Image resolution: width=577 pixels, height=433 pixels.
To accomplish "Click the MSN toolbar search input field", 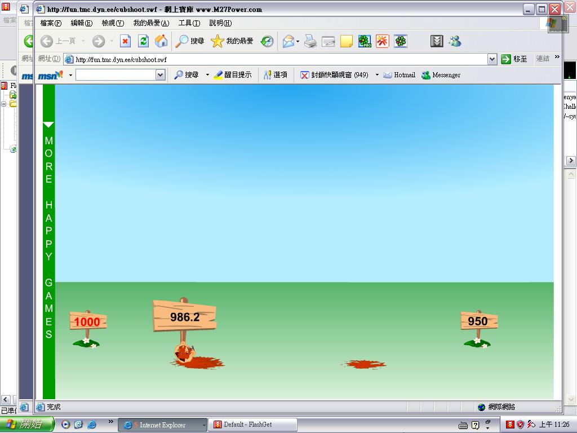I will (x=115, y=75).
